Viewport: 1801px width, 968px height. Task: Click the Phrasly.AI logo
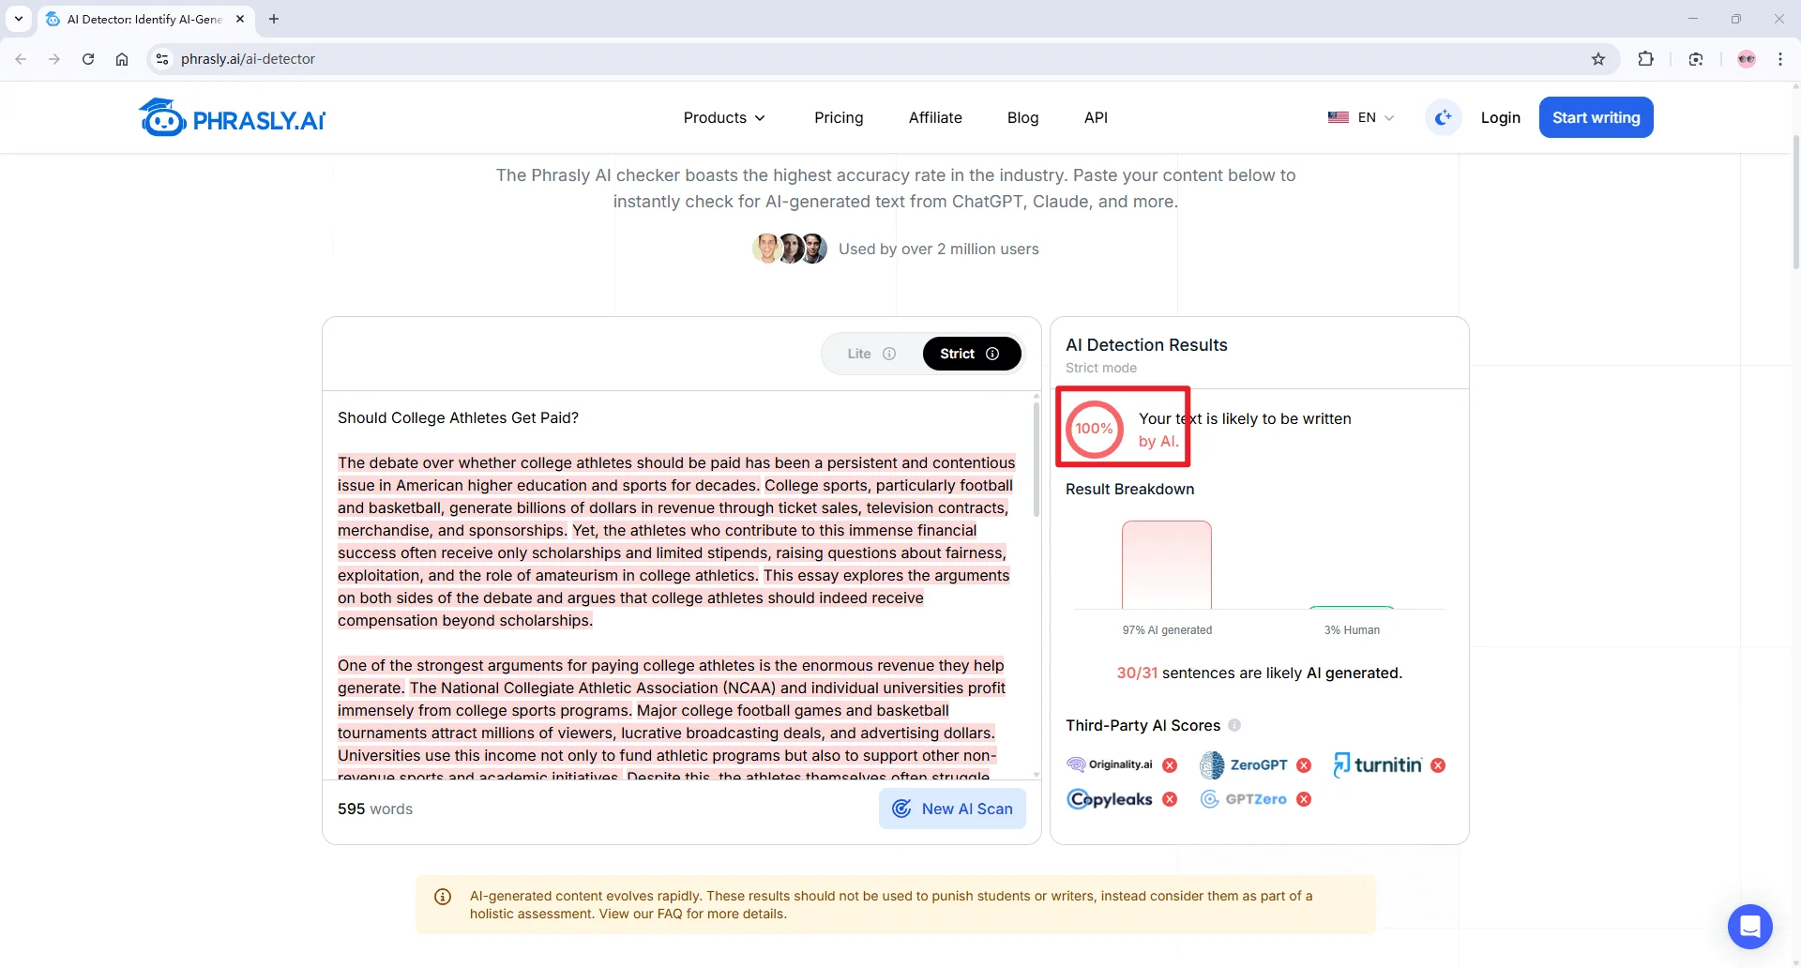click(x=232, y=118)
